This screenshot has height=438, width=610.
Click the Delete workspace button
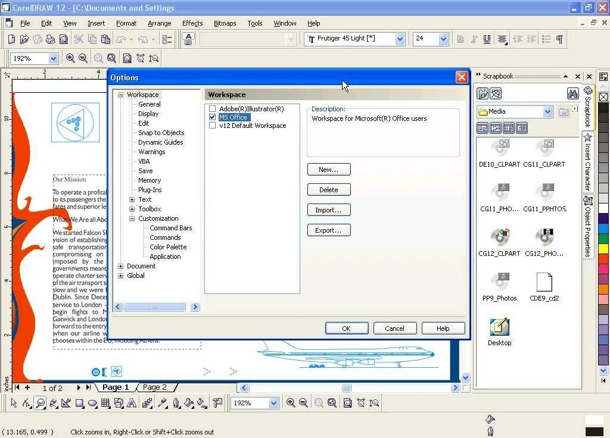329,190
